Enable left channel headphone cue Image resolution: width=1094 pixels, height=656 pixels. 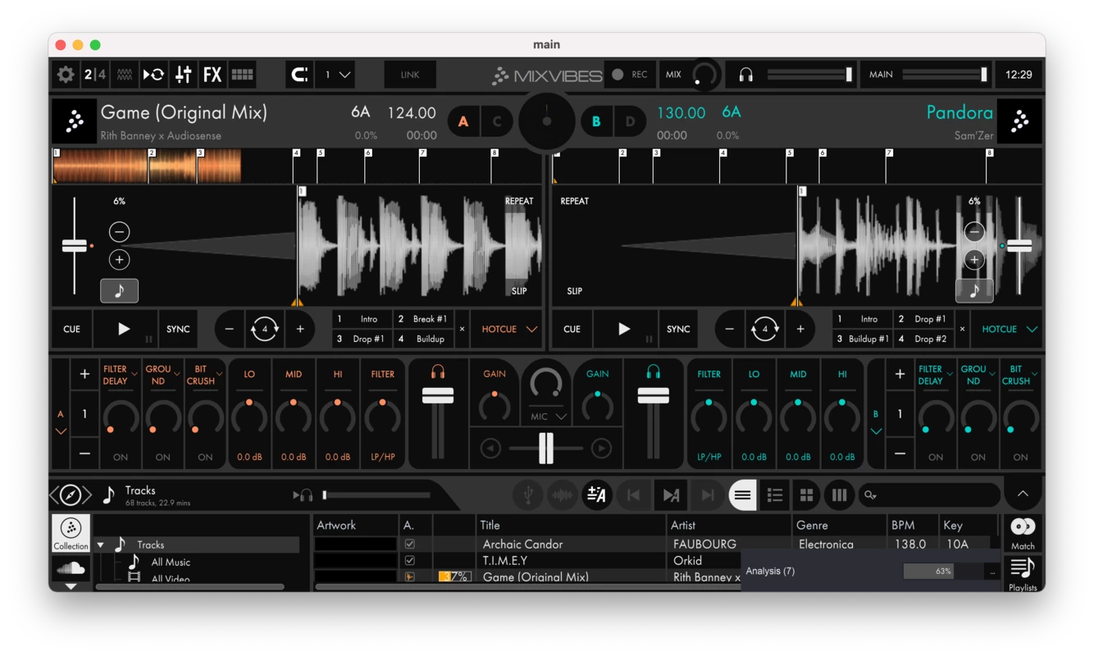pyautogui.click(x=438, y=372)
